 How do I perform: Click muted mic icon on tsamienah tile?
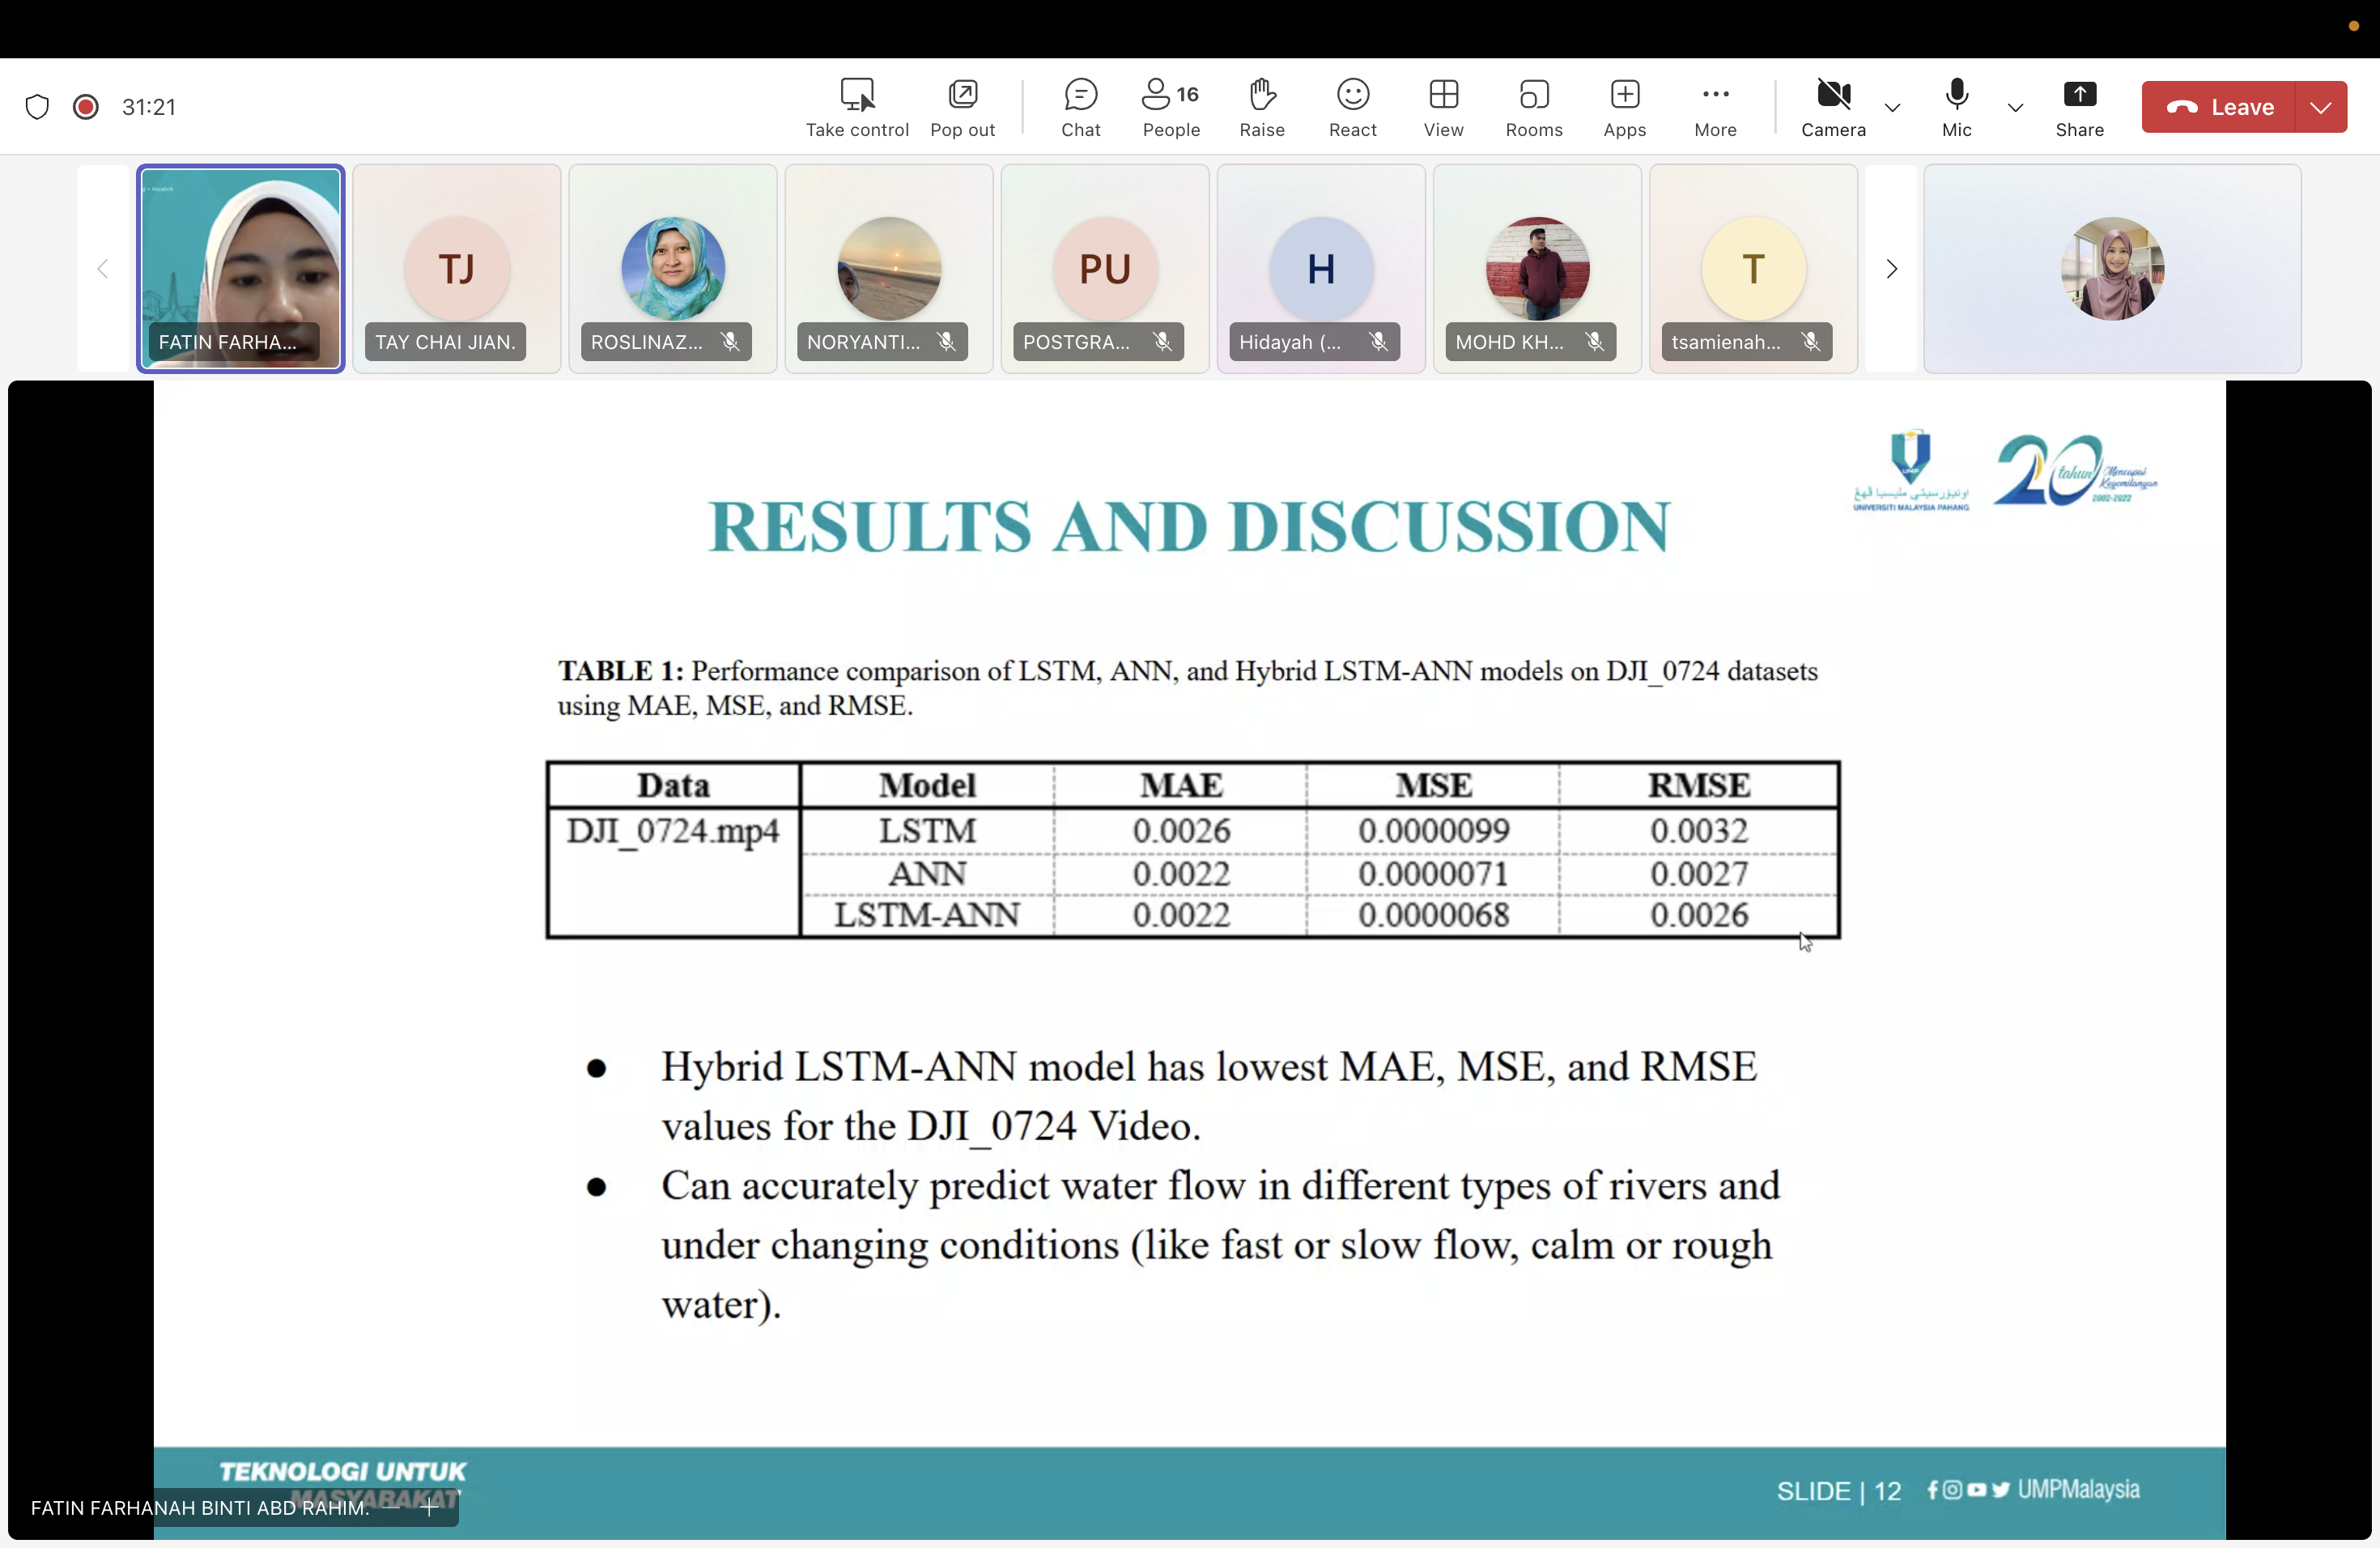point(1811,342)
